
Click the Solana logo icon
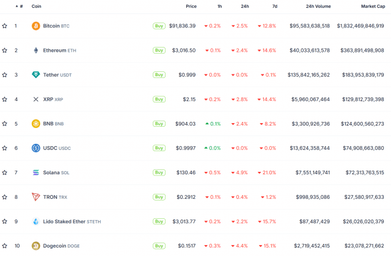(35, 172)
